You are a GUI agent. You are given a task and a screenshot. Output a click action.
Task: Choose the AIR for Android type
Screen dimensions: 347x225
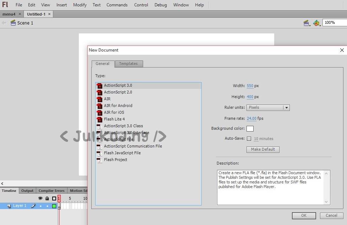(x=118, y=106)
